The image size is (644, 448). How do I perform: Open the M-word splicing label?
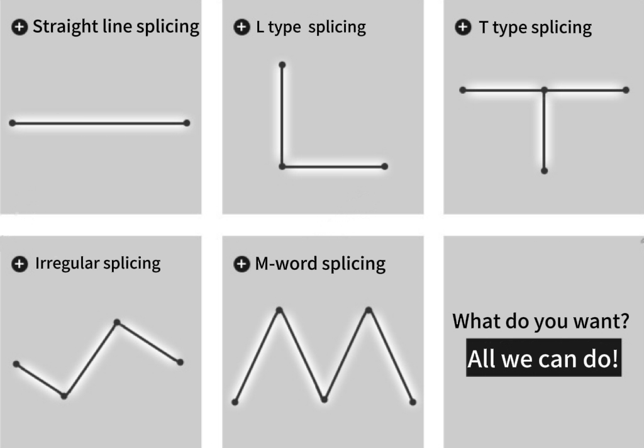click(x=320, y=264)
